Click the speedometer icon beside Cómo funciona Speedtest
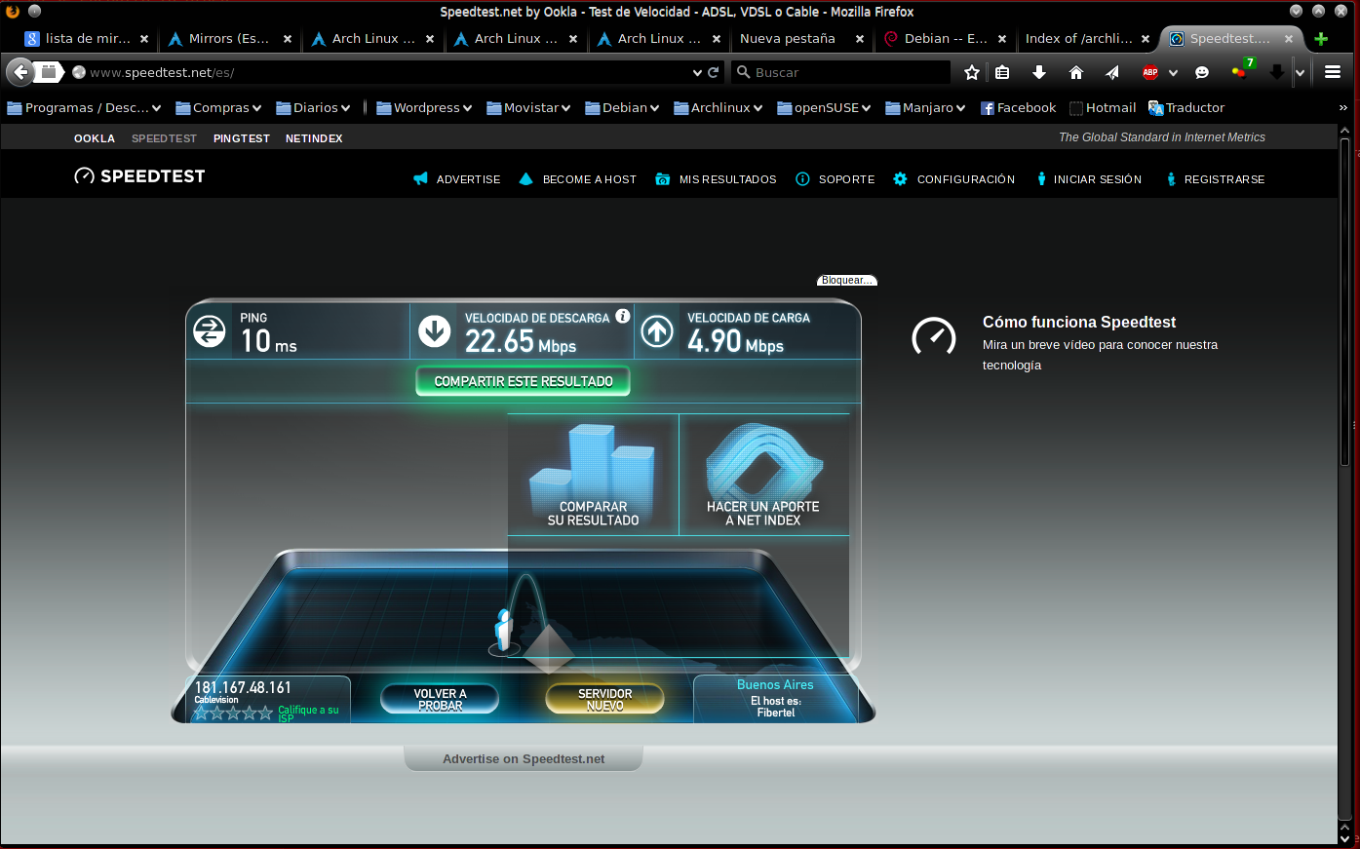The width and height of the screenshot is (1360, 849). pos(934,336)
